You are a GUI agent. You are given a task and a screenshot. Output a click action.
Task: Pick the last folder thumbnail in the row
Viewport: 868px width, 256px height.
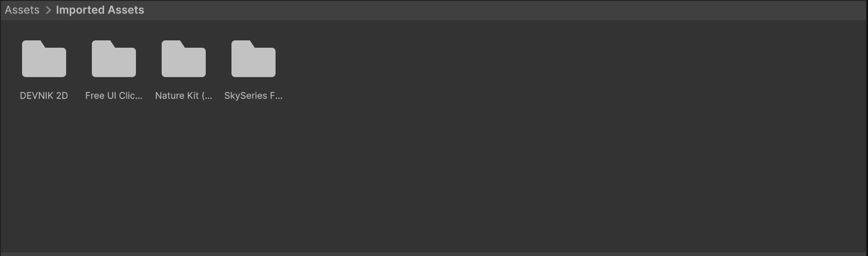pyautogui.click(x=254, y=59)
